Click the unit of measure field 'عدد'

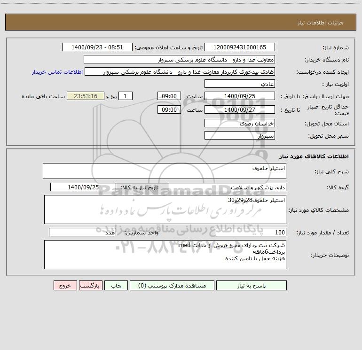pyautogui.click(x=82, y=233)
